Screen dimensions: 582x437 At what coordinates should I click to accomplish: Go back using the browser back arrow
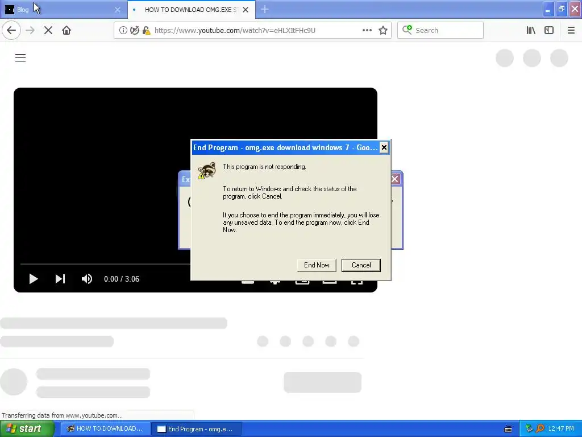click(x=11, y=31)
